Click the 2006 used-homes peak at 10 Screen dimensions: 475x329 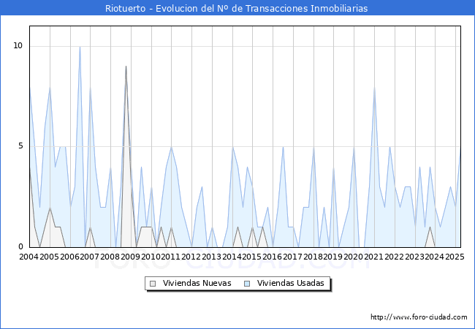pyautogui.click(x=80, y=47)
